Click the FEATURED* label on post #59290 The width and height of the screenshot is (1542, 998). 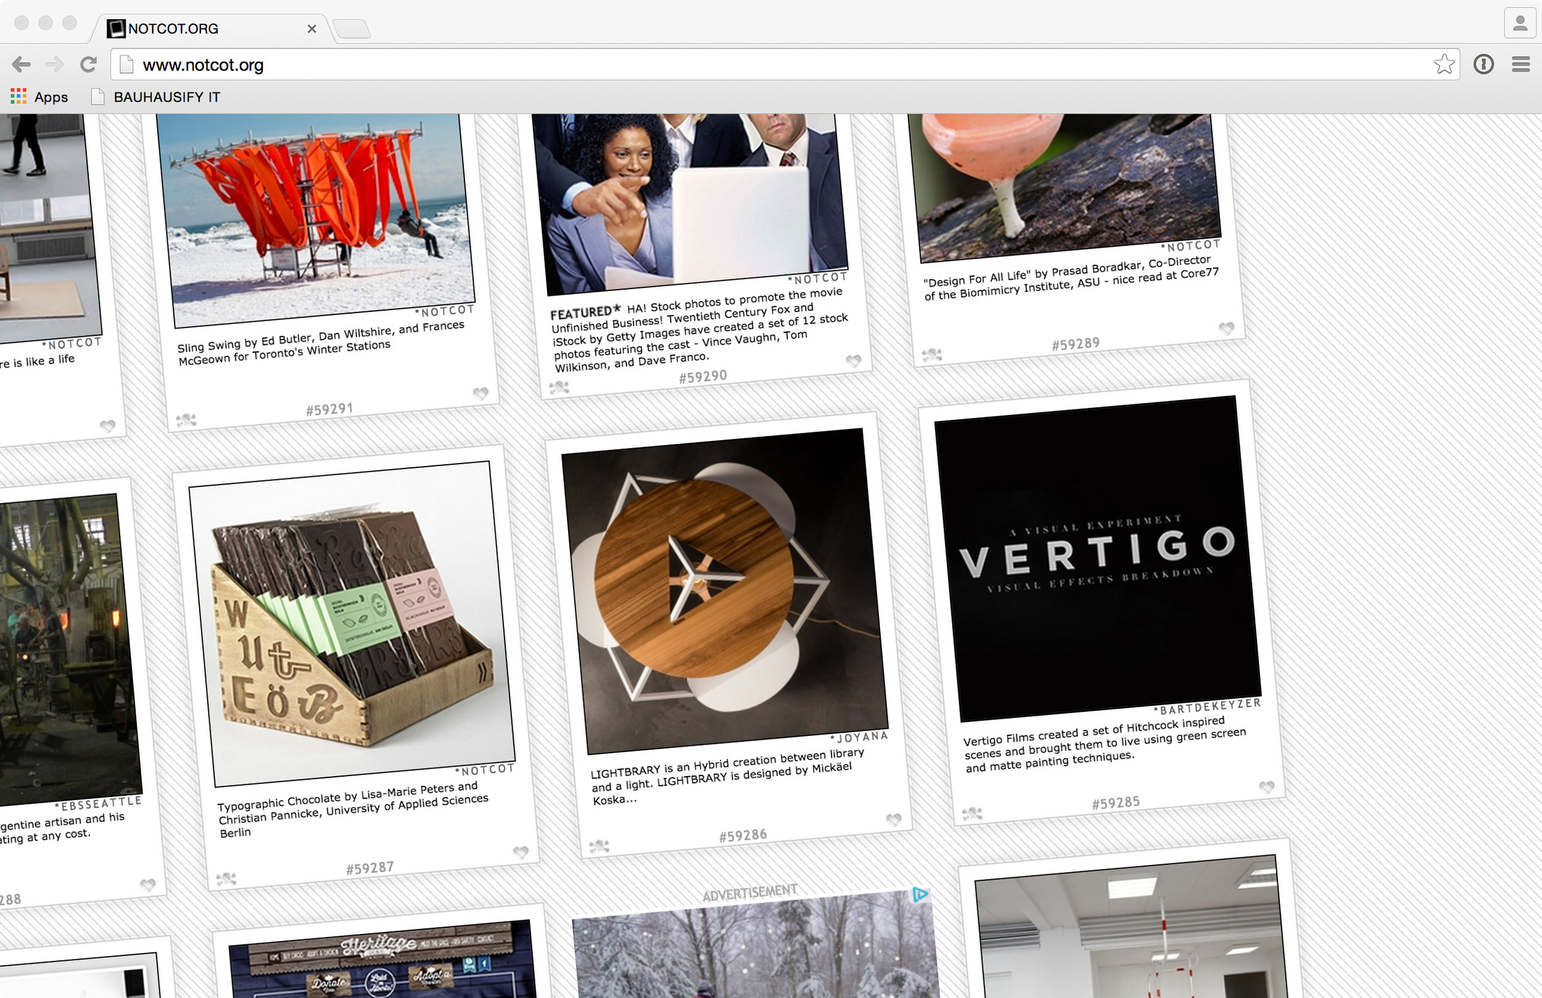click(x=585, y=312)
